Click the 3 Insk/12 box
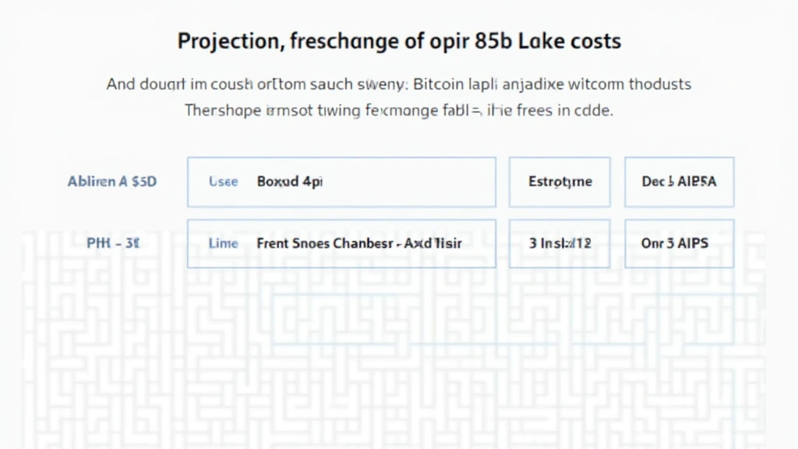The image size is (798, 449). 560,243
